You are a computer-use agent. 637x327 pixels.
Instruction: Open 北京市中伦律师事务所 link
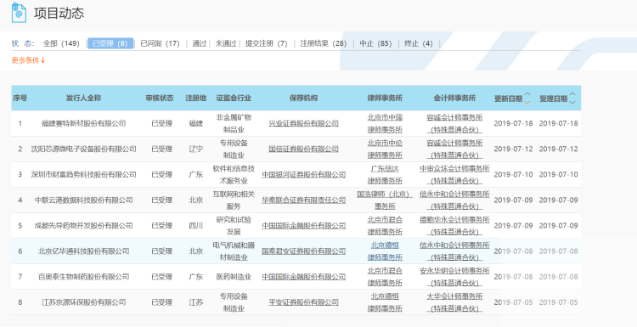(385, 149)
